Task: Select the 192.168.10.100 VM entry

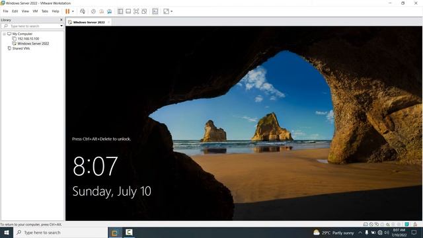Action: point(28,39)
